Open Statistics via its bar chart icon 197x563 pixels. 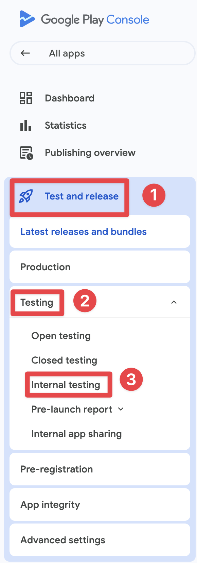coord(25,125)
